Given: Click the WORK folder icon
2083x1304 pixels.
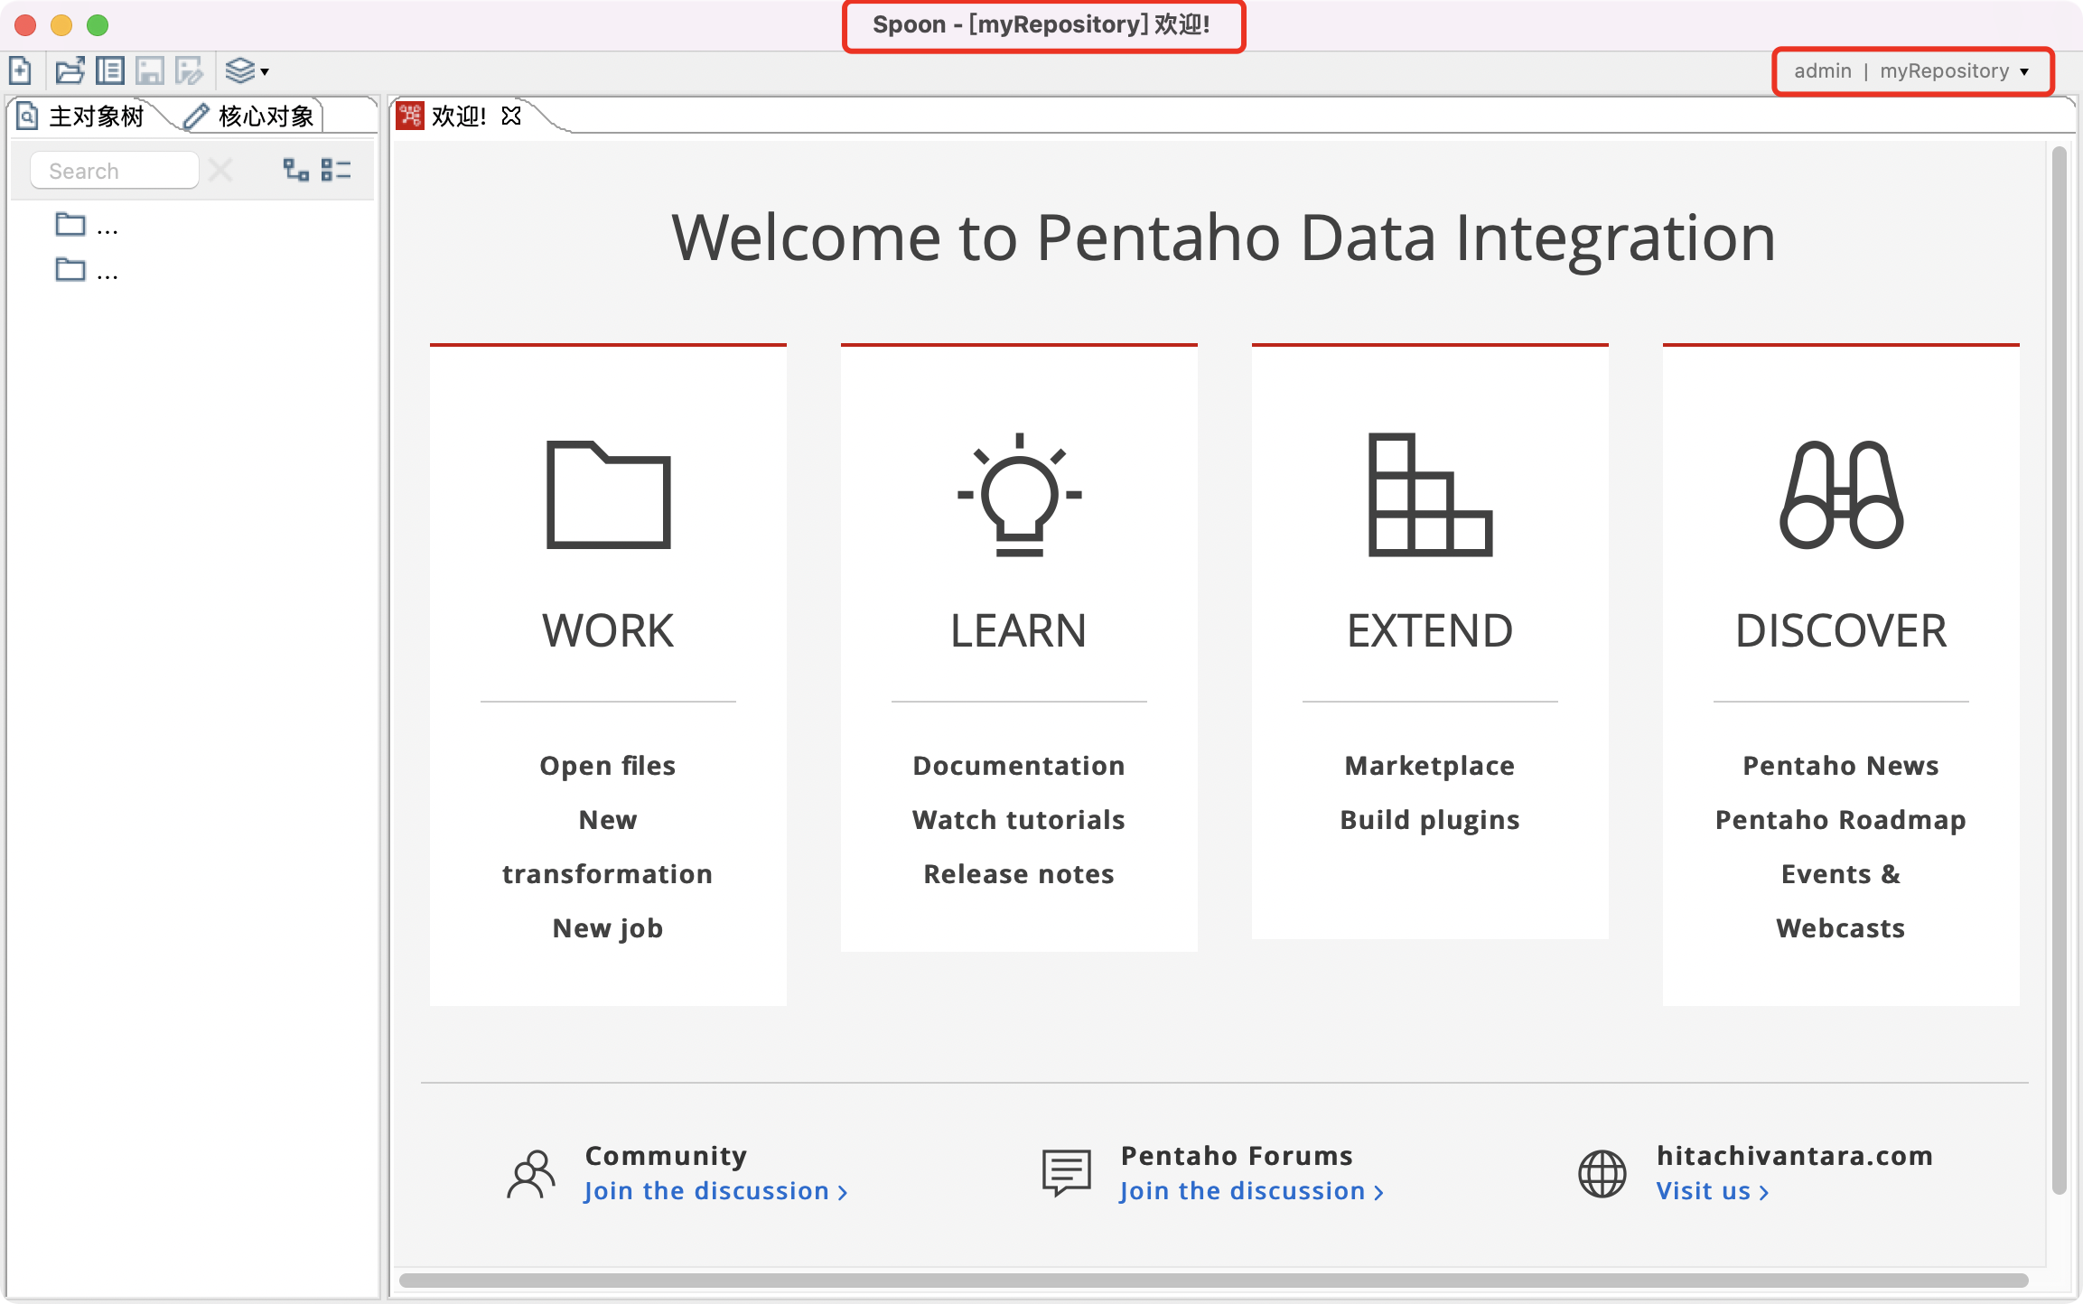Looking at the screenshot, I should [609, 495].
